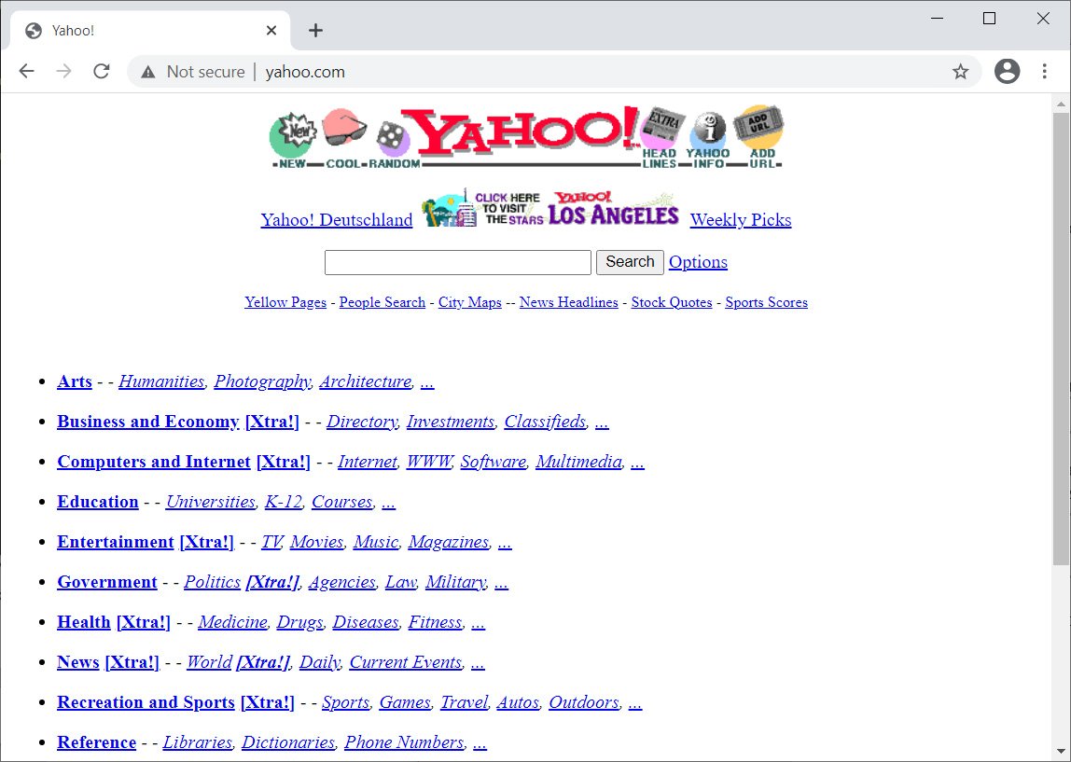Open the Humanities subcategory
Image resolution: width=1071 pixels, height=762 pixels.
click(161, 381)
